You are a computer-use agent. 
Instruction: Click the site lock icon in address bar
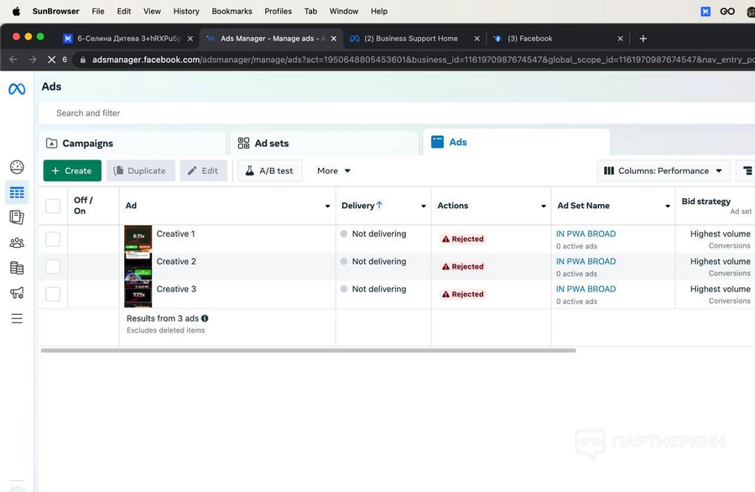pos(83,60)
